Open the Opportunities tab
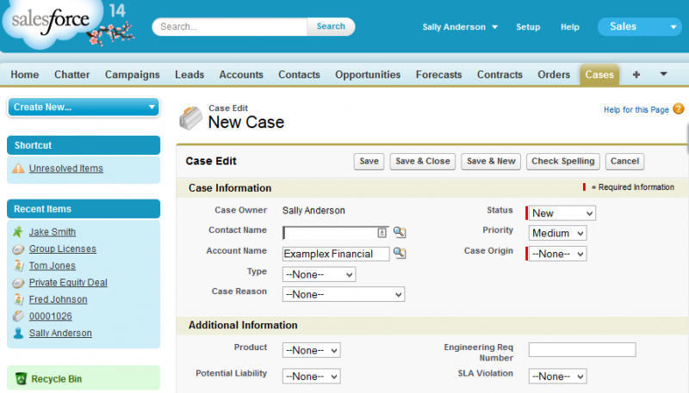Viewport: 689px width, 393px height. tap(368, 75)
